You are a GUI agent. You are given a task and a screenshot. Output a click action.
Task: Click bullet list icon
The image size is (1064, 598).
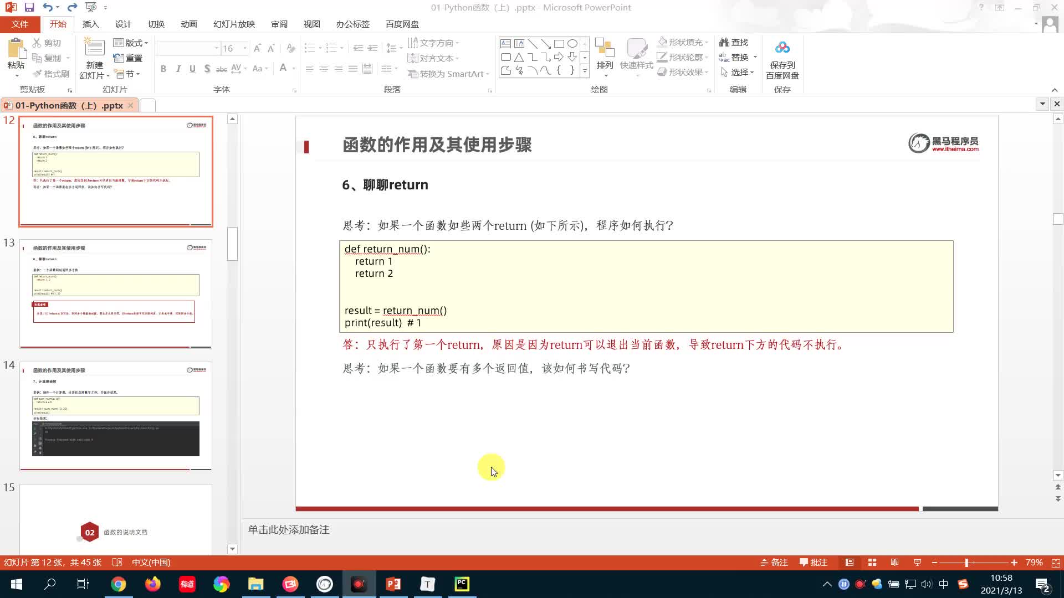pyautogui.click(x=310, y=49)
